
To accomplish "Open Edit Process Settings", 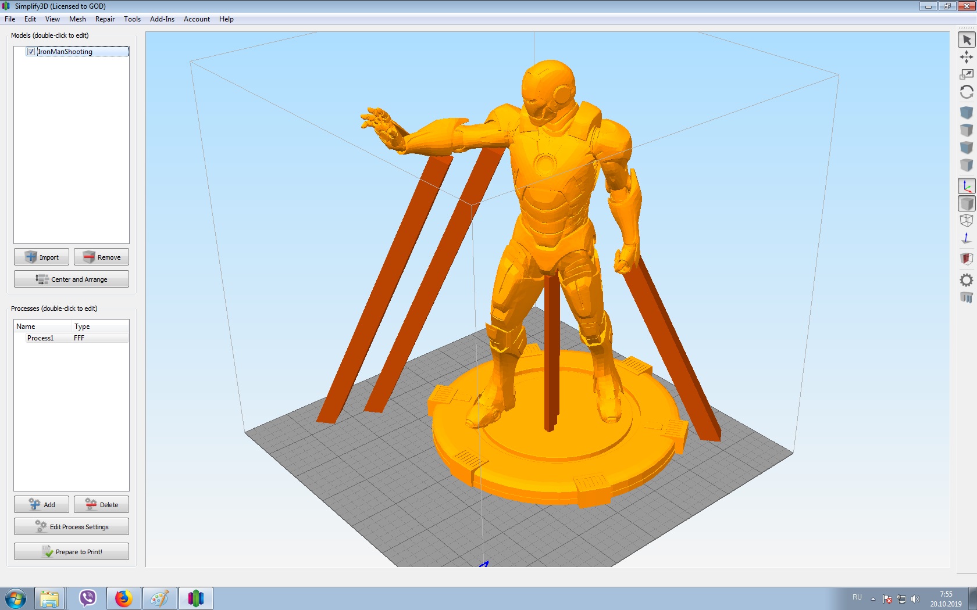I will tap(72, 526).
